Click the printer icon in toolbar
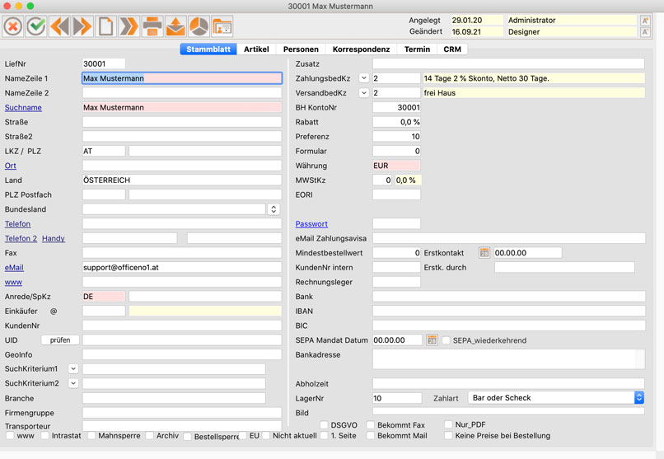The image size is (664, 459). (152, 26)
